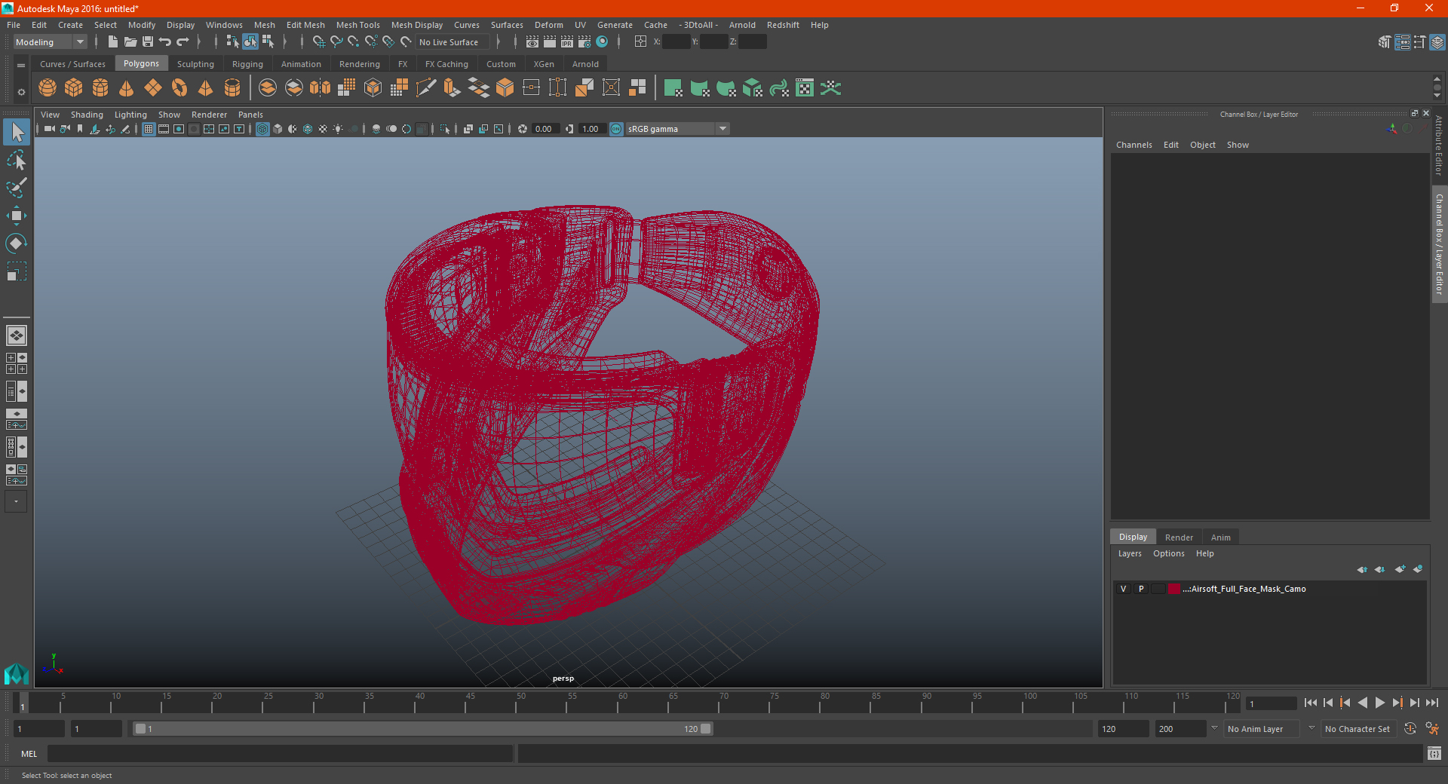Open Layers menu in Layer Editor
Image resolution: width=1448 pixels, height=784 pixels.
pos(1129,553)
